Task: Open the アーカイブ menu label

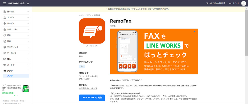Action: click(12, 53)
